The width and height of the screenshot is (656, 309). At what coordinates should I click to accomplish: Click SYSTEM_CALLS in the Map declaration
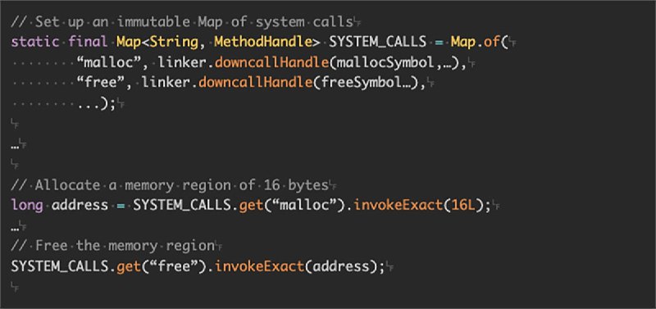point(377,43)
